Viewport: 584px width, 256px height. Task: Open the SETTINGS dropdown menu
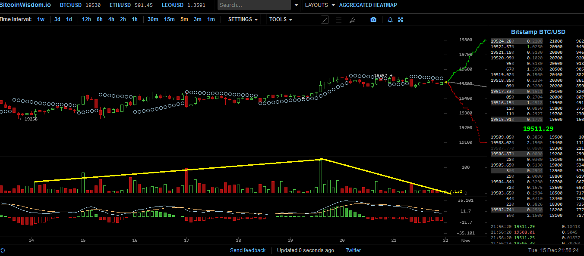243,19
